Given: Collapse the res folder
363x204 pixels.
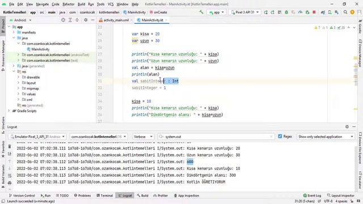Looking at the screenshot, I should click(14, 72).
